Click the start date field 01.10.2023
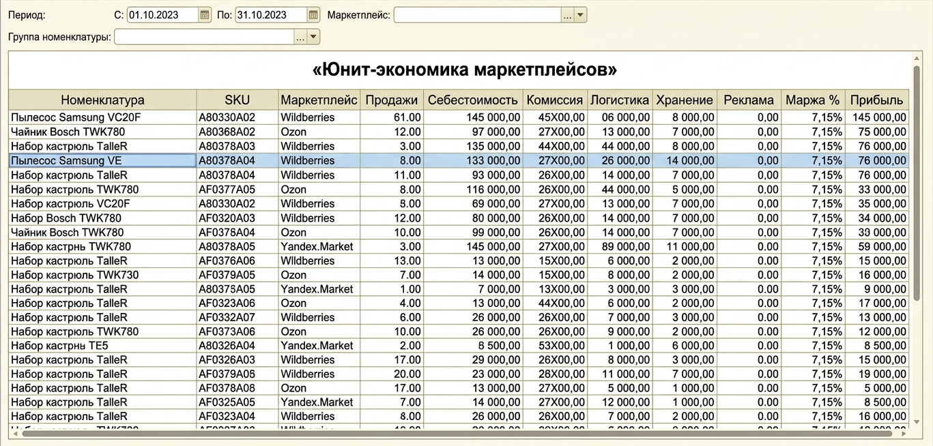Viewport: 933px width, 446px height. pos(162,15)
